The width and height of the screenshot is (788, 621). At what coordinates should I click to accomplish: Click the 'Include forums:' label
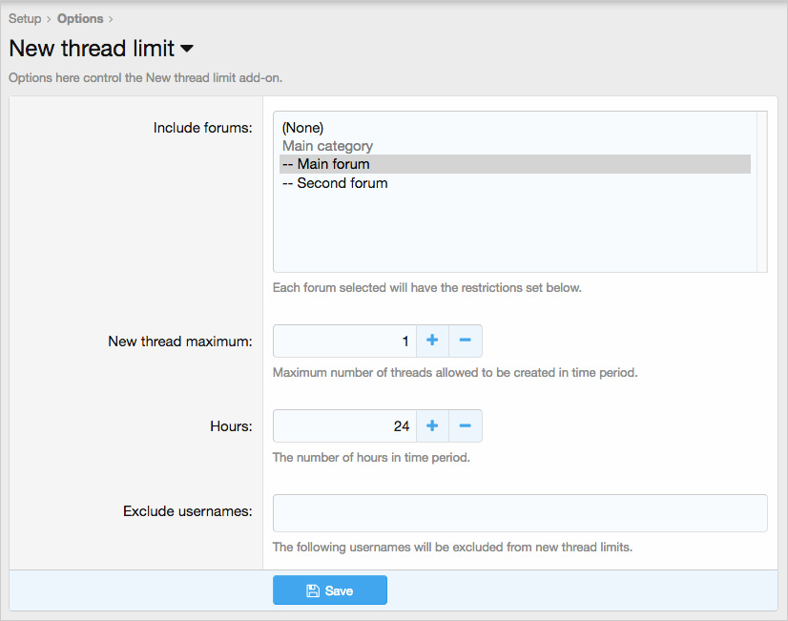coord(202,127)
